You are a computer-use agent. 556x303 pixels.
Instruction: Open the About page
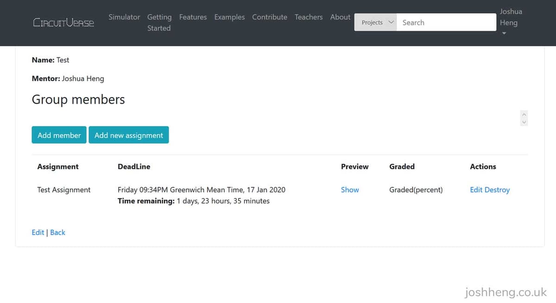(340, 17)
